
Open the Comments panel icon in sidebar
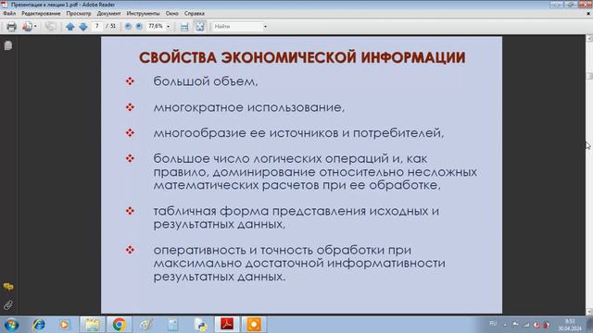coord(8,287)
